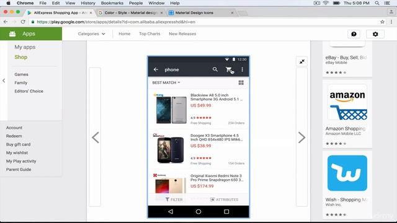Screen dimensions: 397x223
Task: Expand the Categories dropdown
Action: [x=91, y=34]
